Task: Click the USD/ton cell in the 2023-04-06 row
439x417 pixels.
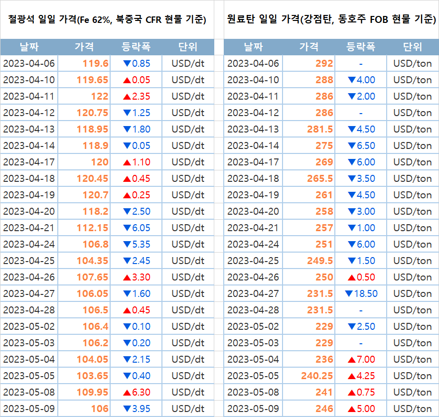Action: click(x=412, y=63)
